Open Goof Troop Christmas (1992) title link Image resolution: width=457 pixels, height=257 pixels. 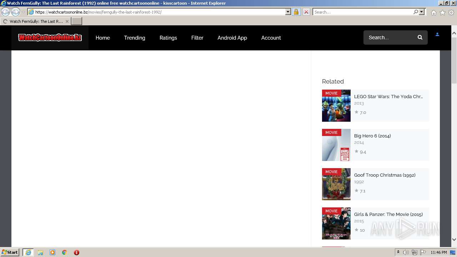point(385,175)
